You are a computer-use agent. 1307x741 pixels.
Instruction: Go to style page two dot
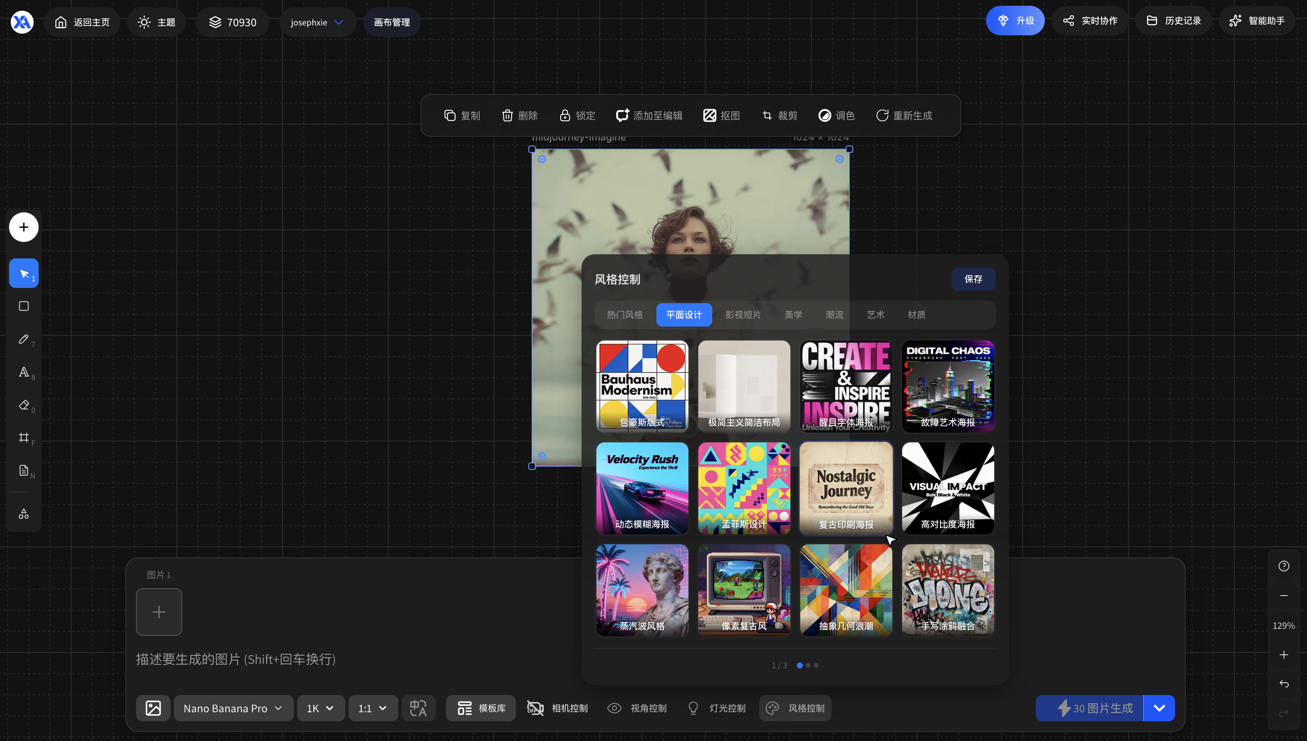(x=808, y=665)
